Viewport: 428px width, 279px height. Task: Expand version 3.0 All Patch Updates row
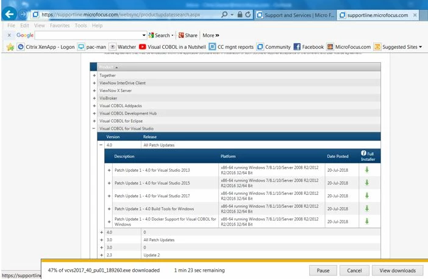(102, 240)
